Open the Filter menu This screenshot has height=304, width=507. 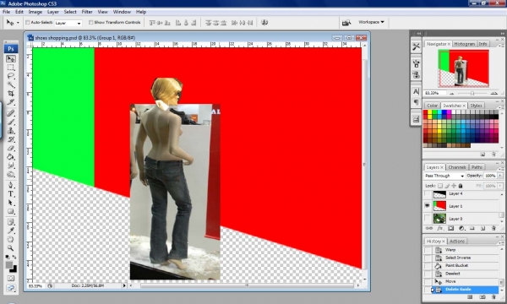pyautogui.click(x=87, y=12)
